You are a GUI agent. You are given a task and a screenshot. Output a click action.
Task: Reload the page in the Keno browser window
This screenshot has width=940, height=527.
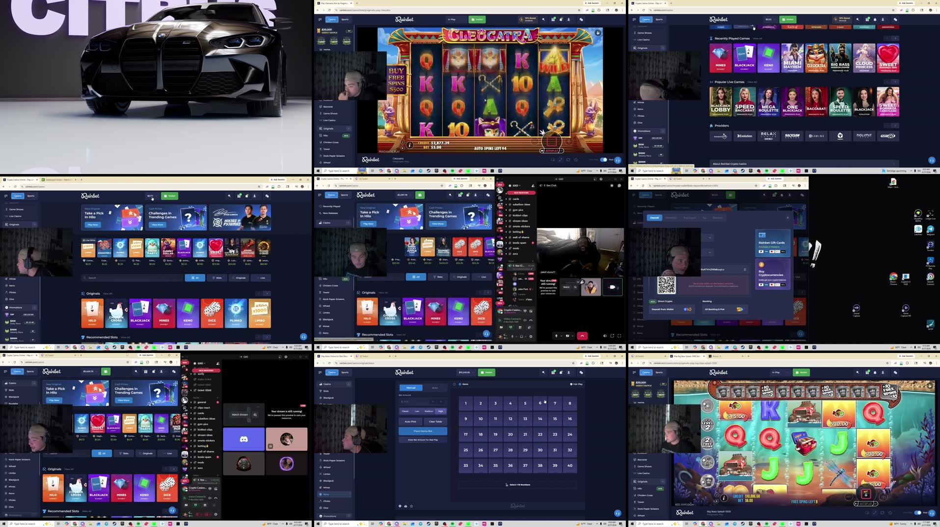coord(329,363)
